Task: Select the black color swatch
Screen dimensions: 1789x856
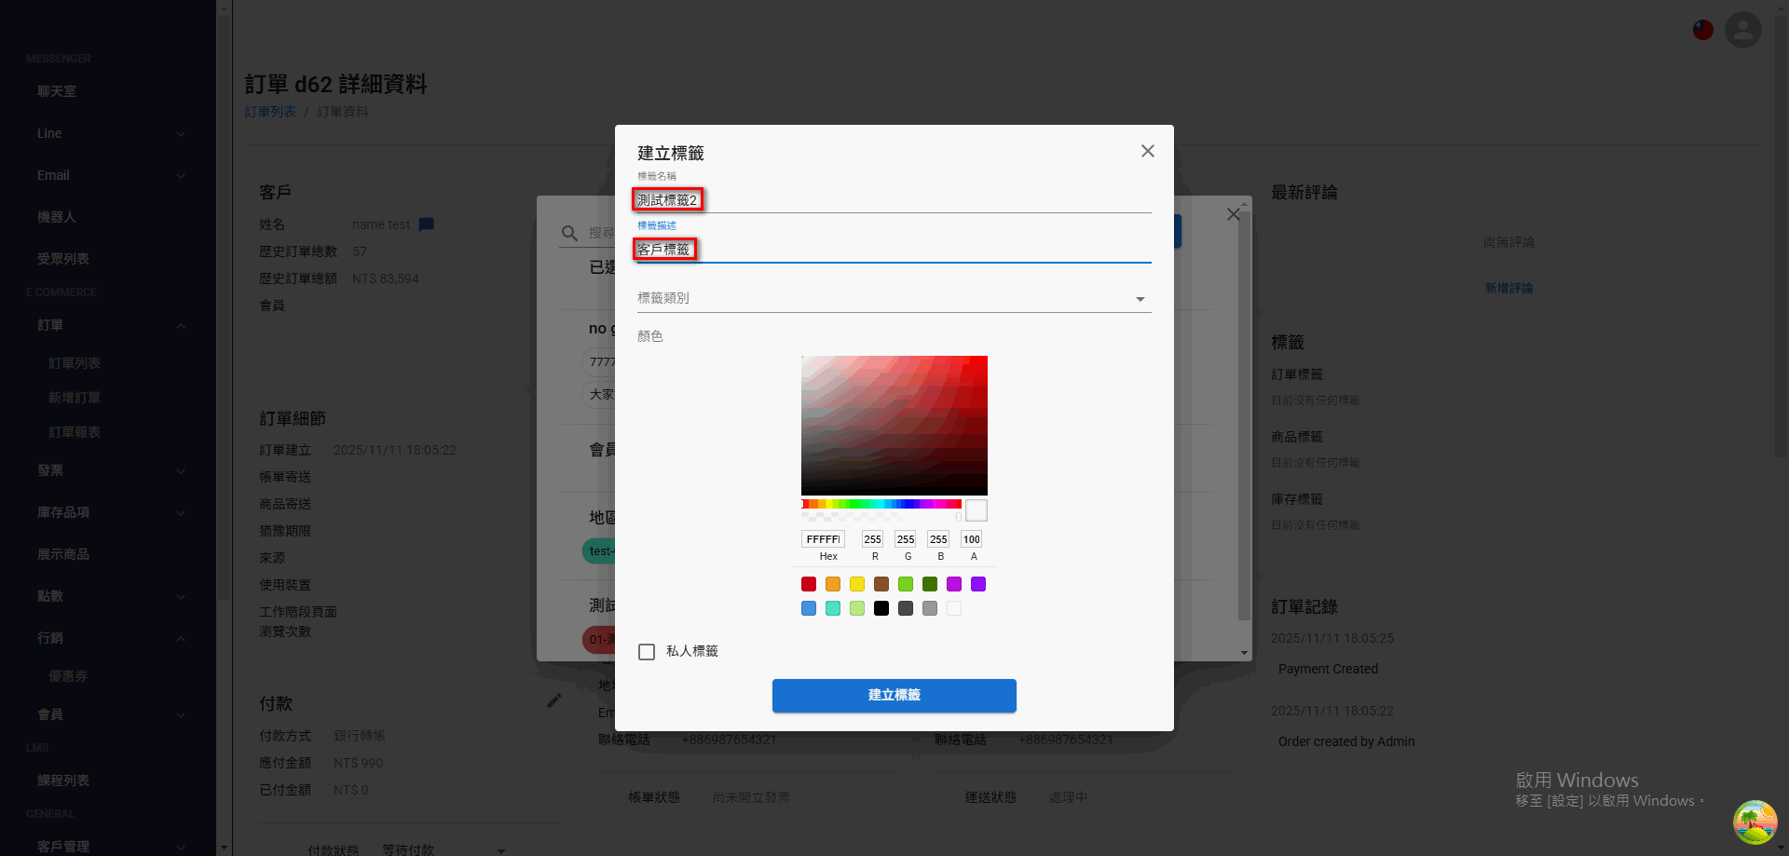Action: (x=881, y=608)
